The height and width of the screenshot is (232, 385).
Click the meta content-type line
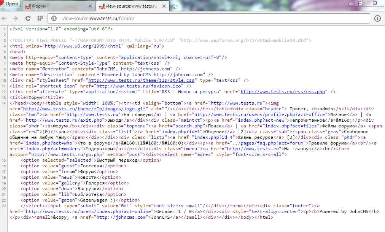pos(118,57)
